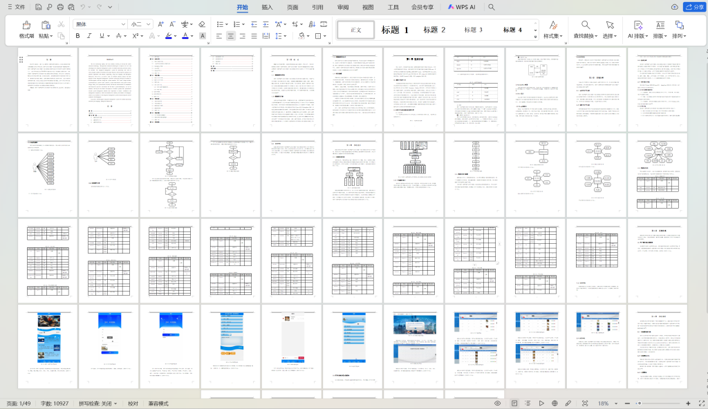Click the Justify alignment icon
Image resolution: width=708 pixels, height=409 pixels.
click(x=254, y=36)
